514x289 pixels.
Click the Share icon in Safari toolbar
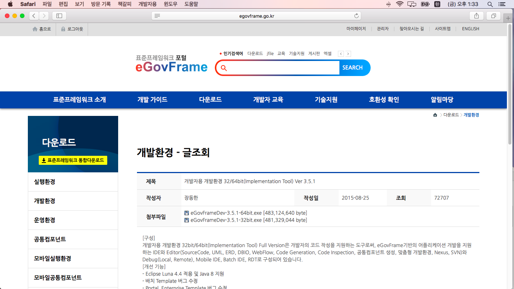[476, 16]
